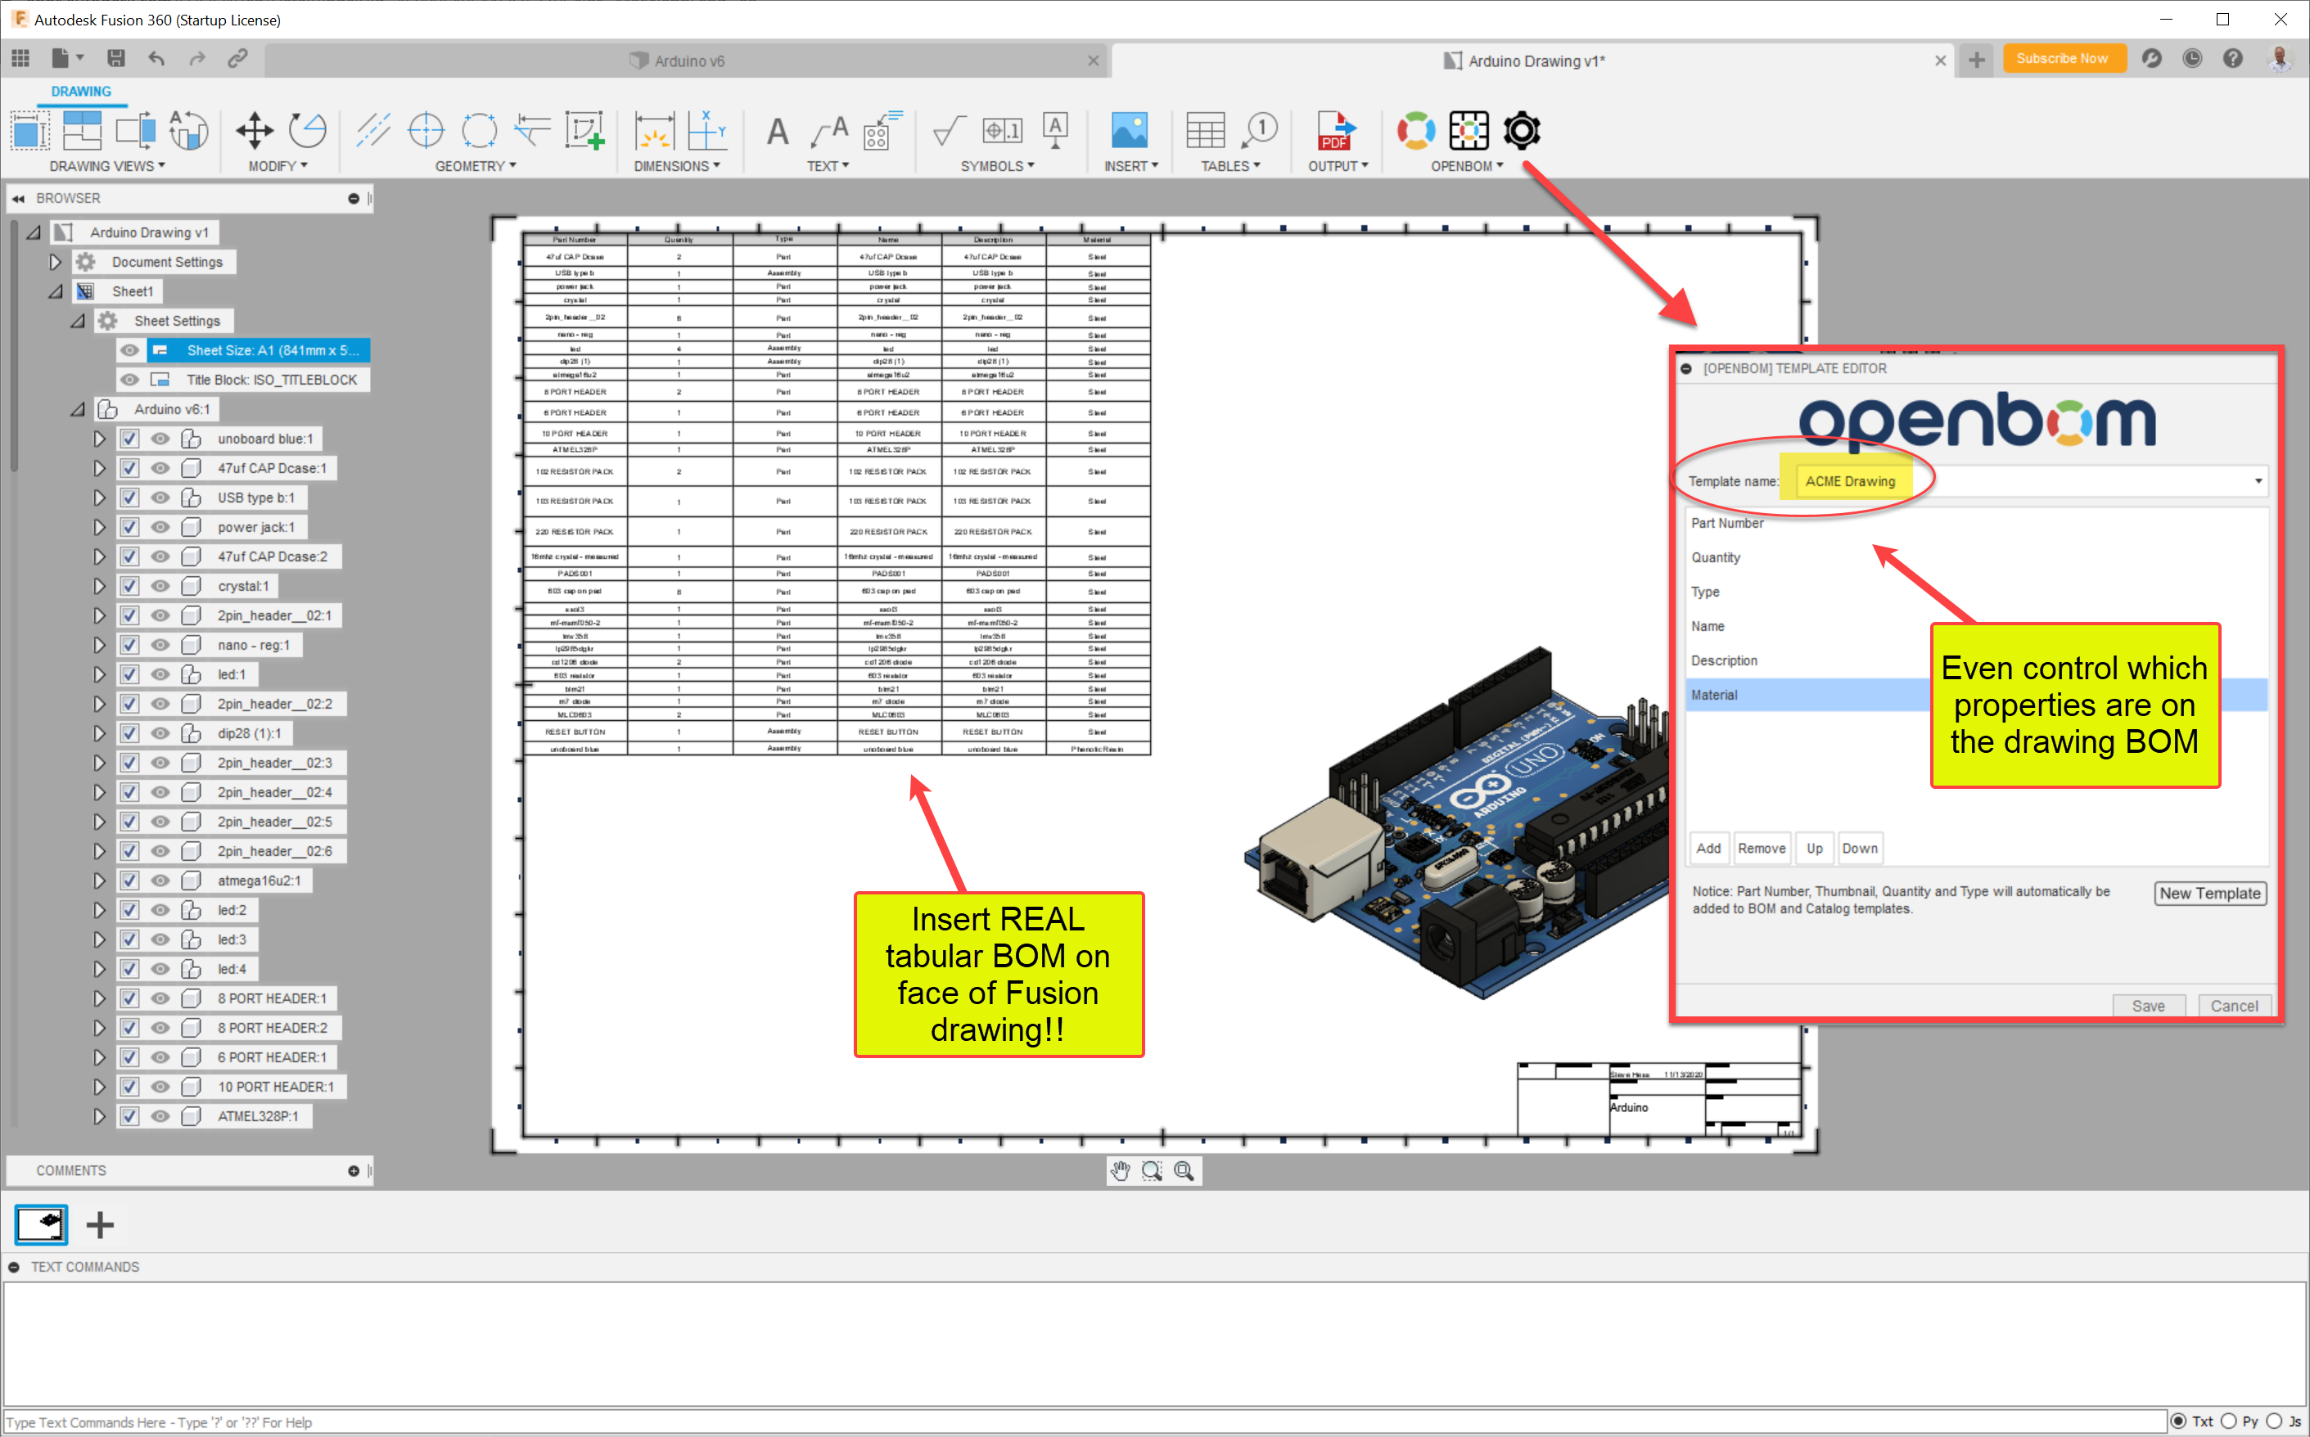Click the Move tool in the Modify group
This screenshot has height=1437, width=2310.
pyautogui.click(x=254, y=130)
